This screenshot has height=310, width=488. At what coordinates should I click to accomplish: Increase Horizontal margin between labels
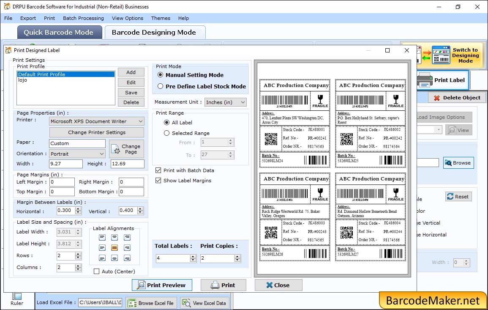[79, 209]
